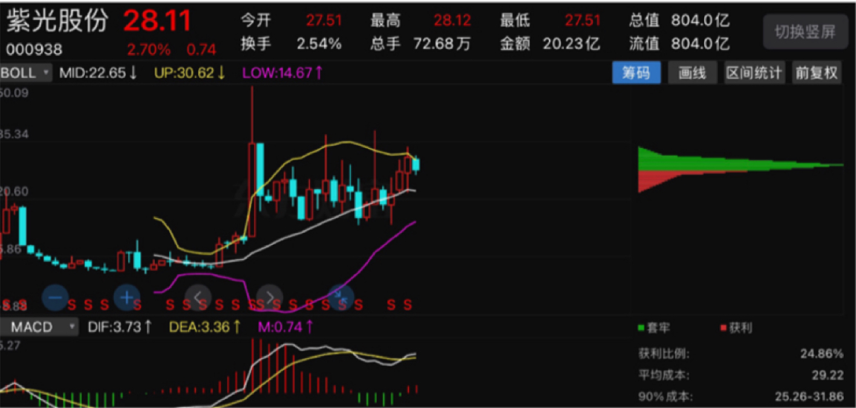Click the MACD DIF:3.73 reading

(119, 327)
